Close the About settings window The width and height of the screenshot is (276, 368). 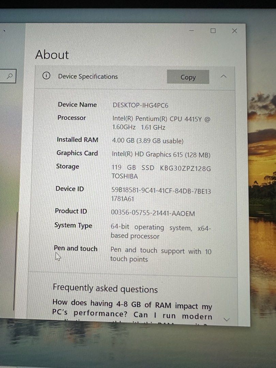tap(234, 31)
